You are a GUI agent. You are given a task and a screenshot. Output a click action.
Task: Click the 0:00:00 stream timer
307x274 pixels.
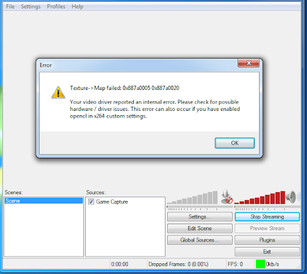(x=119, y=264)
